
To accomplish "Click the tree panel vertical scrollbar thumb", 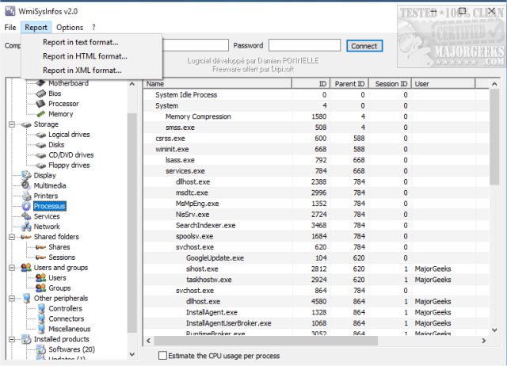I will [x=132, y=223].
